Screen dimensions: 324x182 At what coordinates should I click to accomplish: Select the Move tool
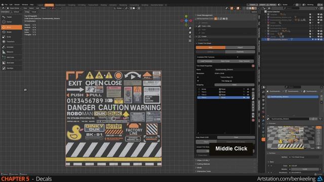point(11,27)
